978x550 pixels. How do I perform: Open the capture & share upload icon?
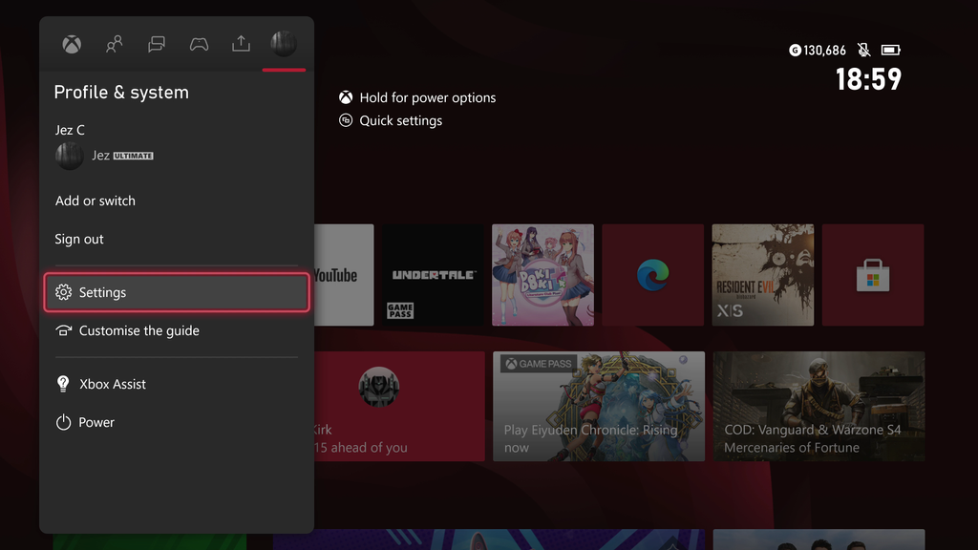pos(240,44)
